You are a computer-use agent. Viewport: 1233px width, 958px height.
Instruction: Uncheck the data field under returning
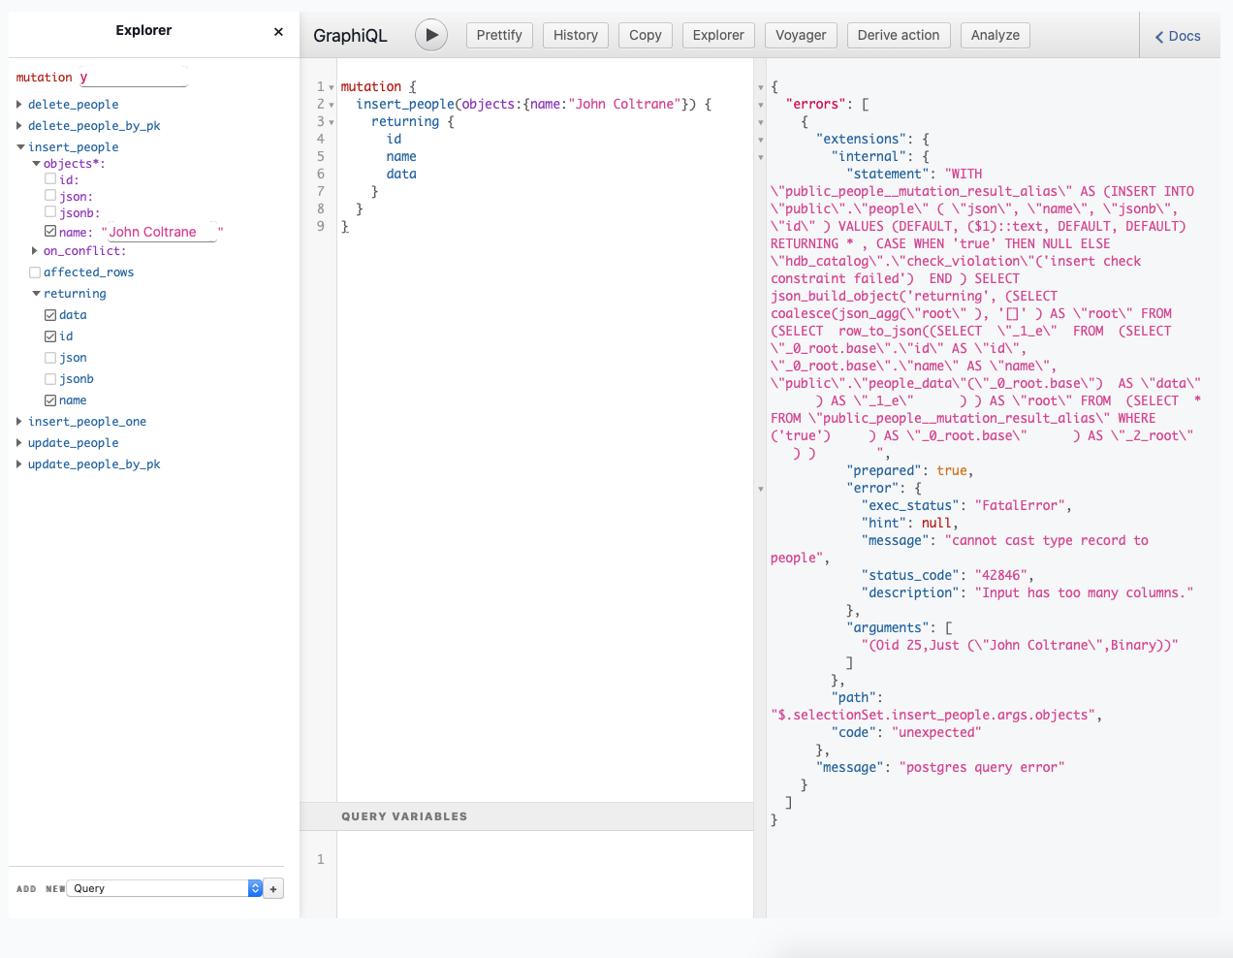50,315
